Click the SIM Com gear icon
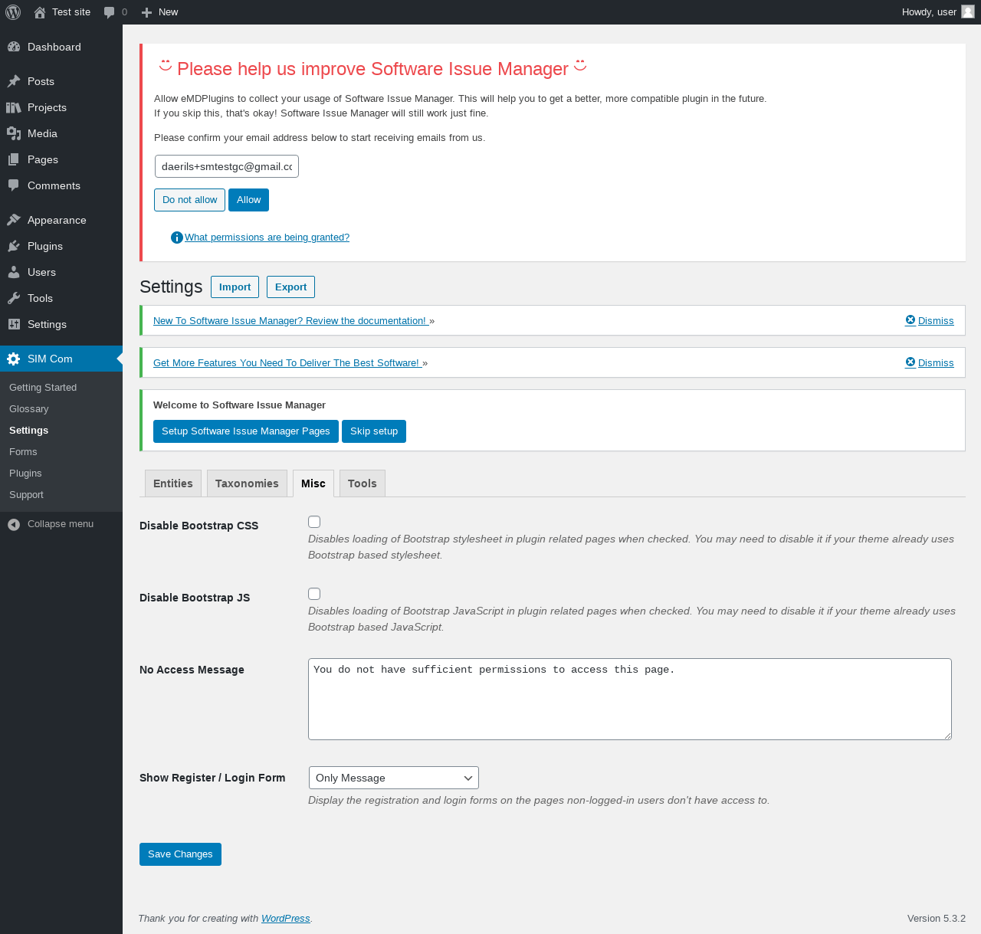The height and width of the screenshot is (934, 981). point(14,359)
